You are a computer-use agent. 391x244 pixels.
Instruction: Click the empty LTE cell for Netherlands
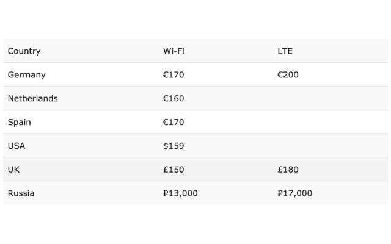[x=331, y=98]
